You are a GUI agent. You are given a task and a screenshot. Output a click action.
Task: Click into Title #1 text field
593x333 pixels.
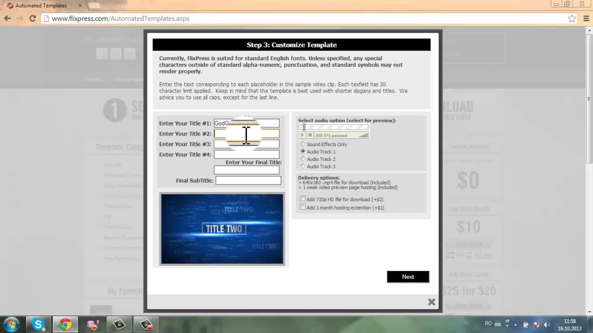pyautogui.click(x=246, y=123)
